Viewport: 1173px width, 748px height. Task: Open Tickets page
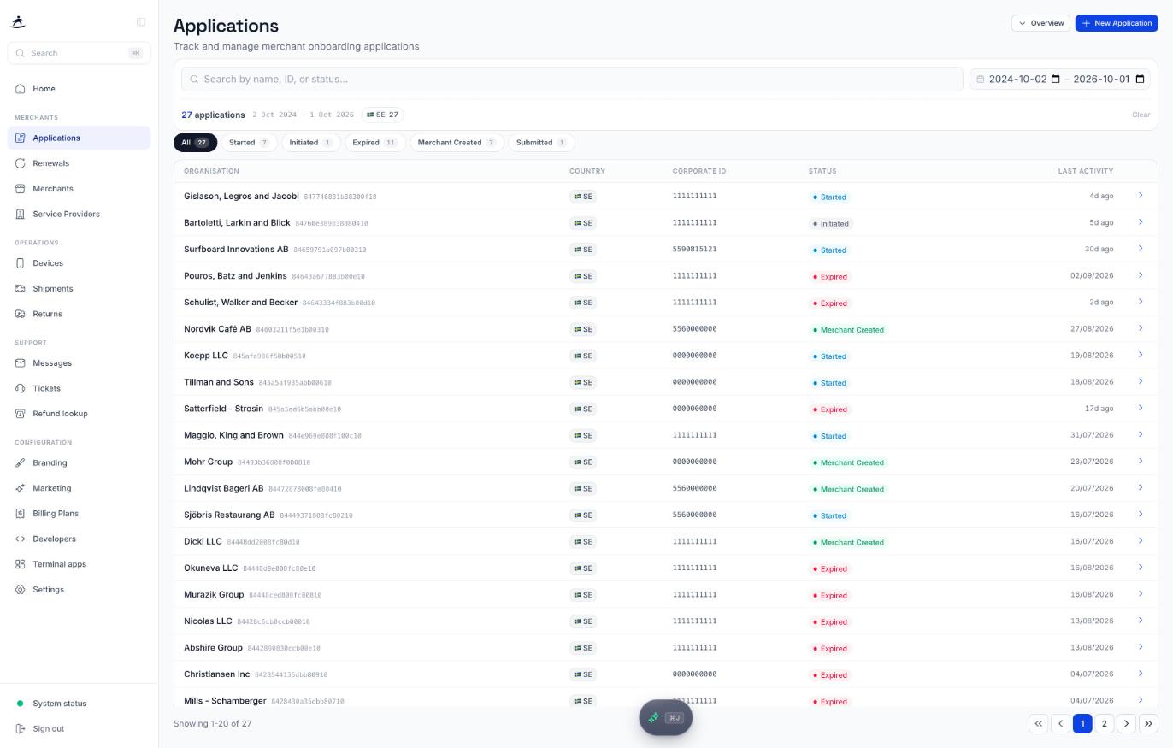coord(79,388)
